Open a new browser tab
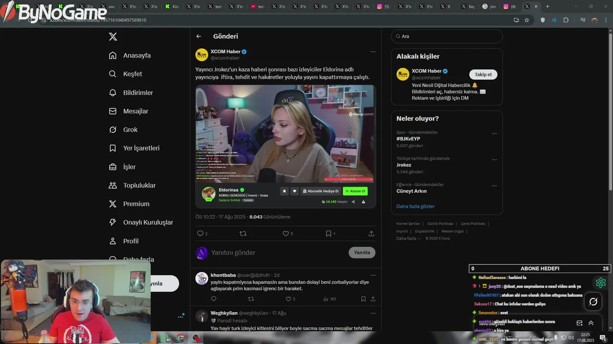This screenshot has width=613, height=344. coord(547,6)
